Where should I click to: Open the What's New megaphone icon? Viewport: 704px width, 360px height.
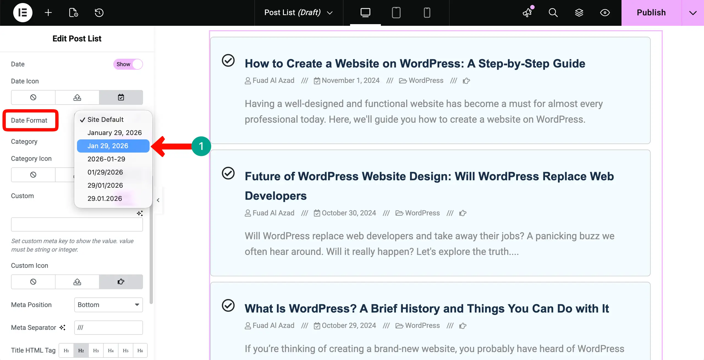click(x=527, y=13)
